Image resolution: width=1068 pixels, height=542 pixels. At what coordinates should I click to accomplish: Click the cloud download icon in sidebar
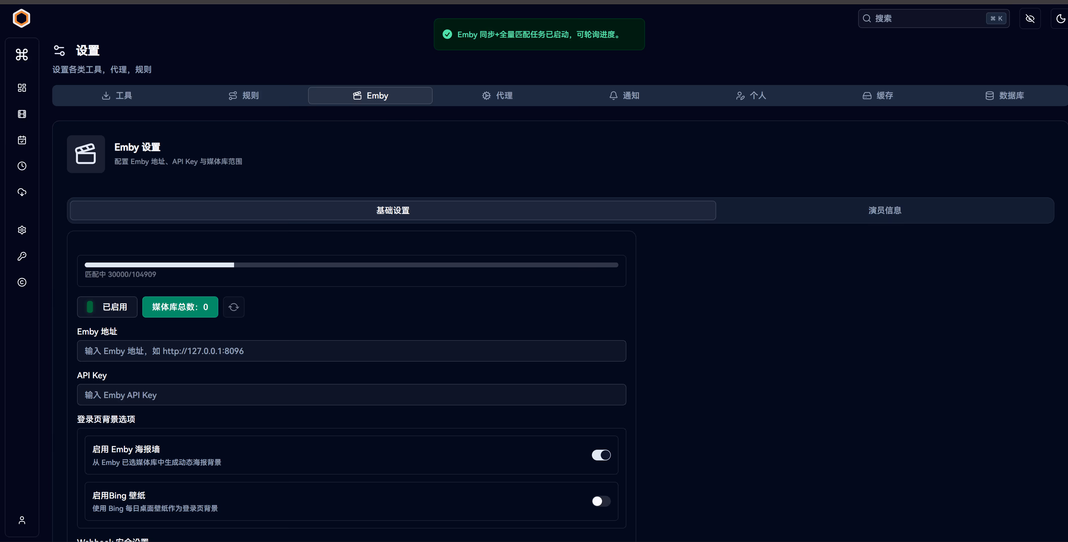tap(22, 192)
